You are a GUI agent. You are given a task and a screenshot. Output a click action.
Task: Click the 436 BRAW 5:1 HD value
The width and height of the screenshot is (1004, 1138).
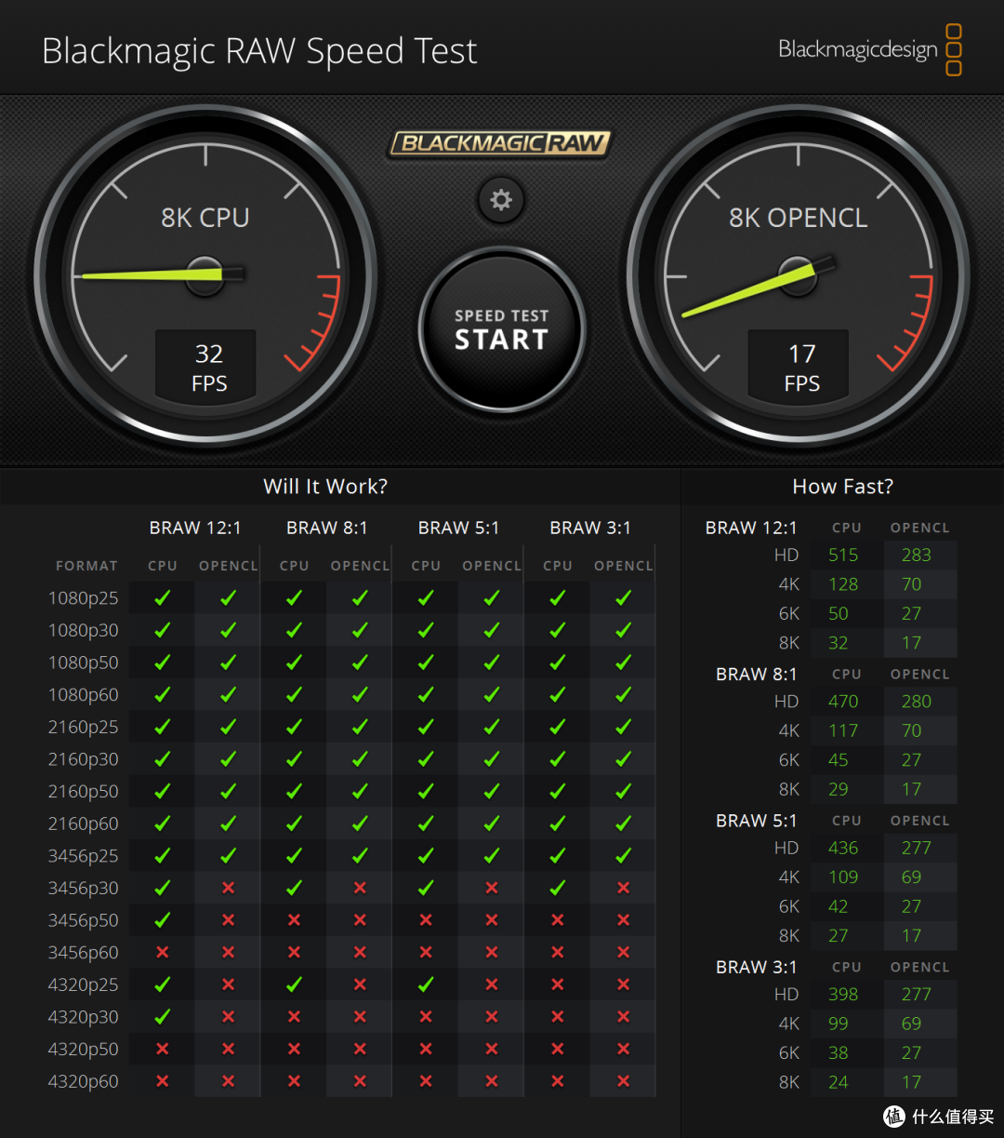843,848
